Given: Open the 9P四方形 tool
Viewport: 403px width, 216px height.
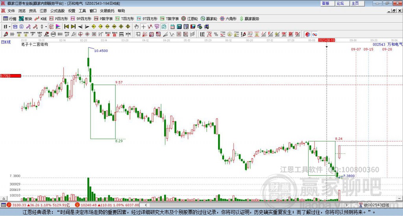Looking at the screenshot, I should tap(81, 19).
